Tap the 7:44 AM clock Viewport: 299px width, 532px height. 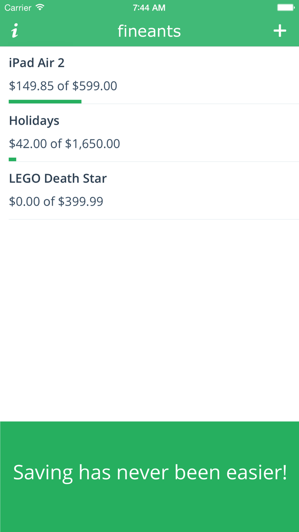149,8
